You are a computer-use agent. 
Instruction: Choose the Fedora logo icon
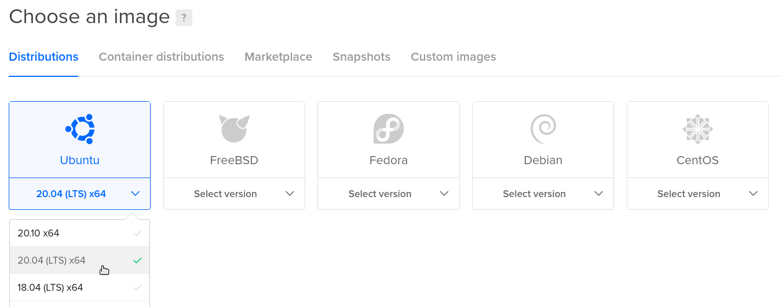389,129
